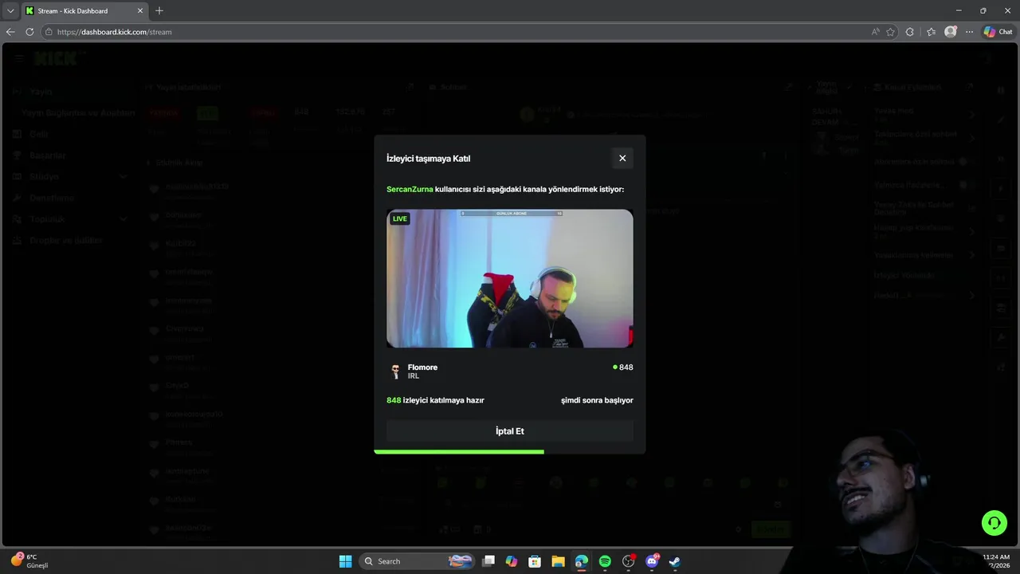Click the '848 izleyici katılmaya hazır' text
The height and width of the screenshot is (574, 1020).
tap(435, 400)
